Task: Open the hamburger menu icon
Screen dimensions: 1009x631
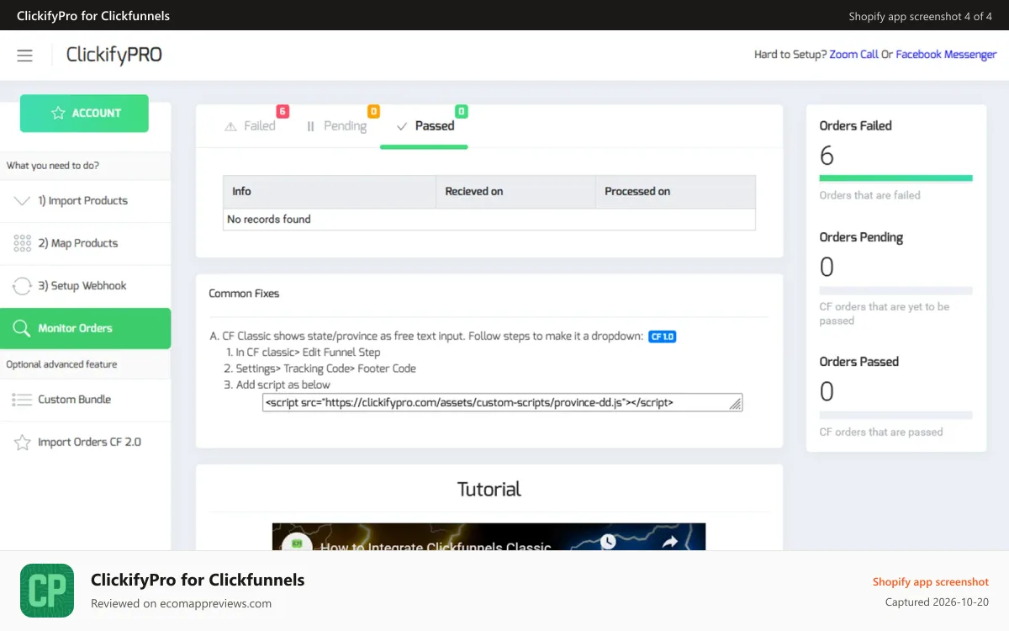Action: [x=24, y=56]
